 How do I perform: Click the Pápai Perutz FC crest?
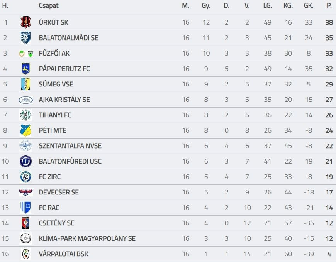[25, 69]
